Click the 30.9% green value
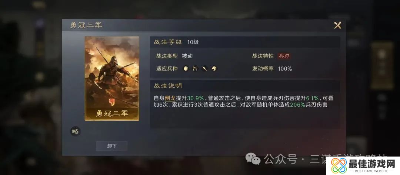This screenshot has width=400, height=175. 196,98
